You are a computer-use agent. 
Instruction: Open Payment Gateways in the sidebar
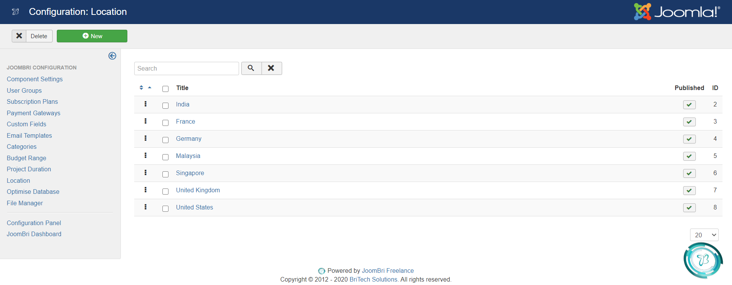tap(34, 113)
